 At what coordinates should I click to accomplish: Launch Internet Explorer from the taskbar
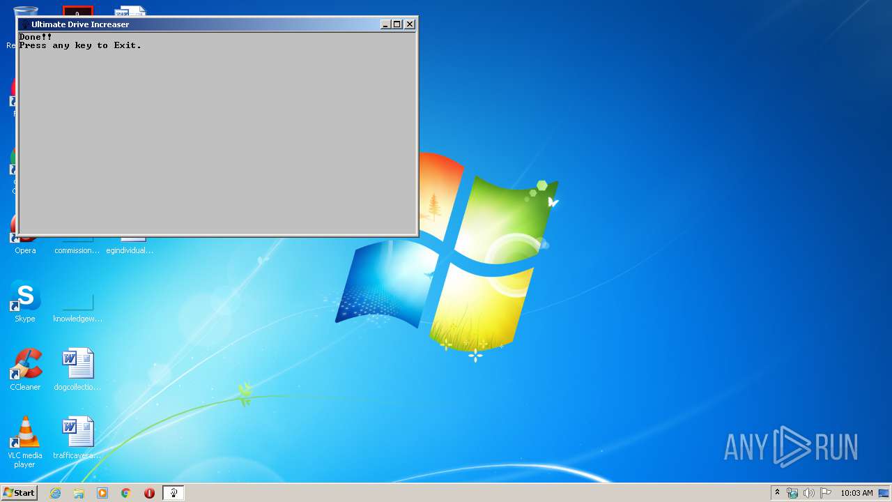pyautogui.click(x=55, y=493)
